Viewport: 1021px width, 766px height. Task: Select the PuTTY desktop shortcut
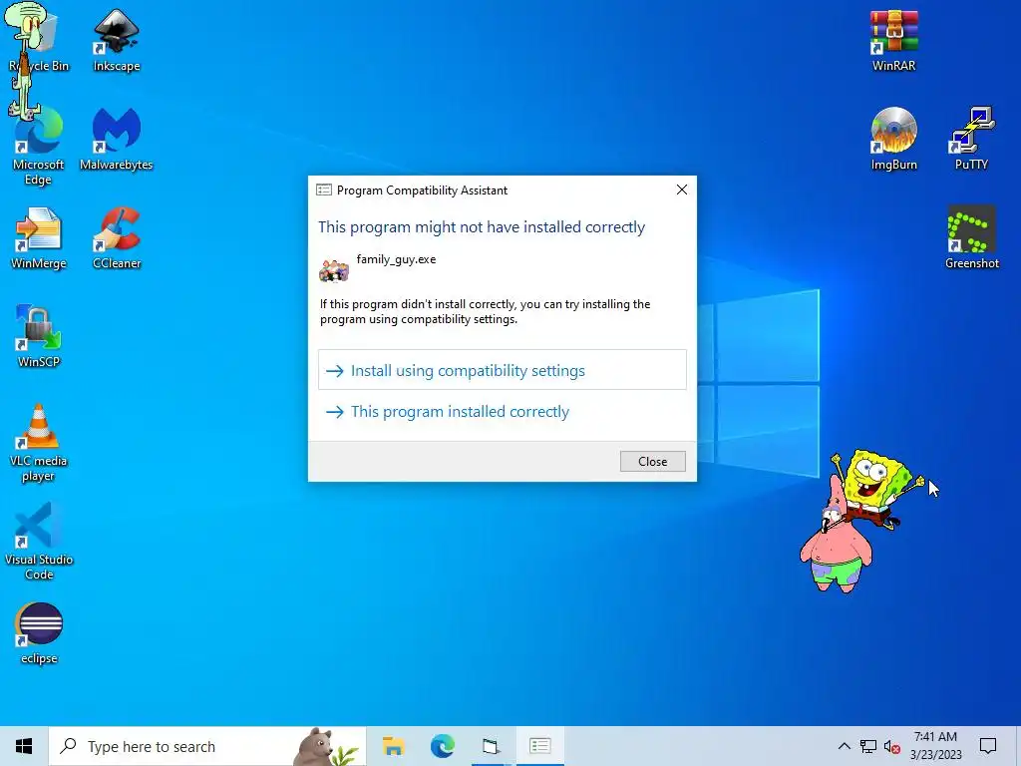pos(971,139)
